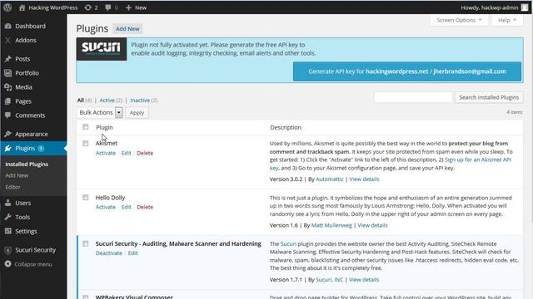Click the plugin search input field
This screenshot has width=533, height=299.
pos(413,97)
